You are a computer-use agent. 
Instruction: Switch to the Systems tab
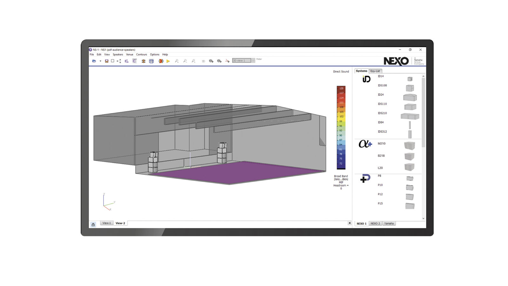click(x=361, y=71)
